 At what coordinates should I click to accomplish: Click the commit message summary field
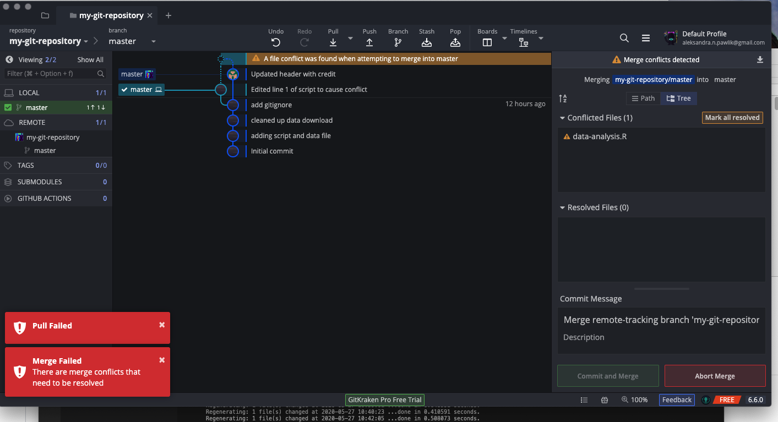[x=661, y=320]
